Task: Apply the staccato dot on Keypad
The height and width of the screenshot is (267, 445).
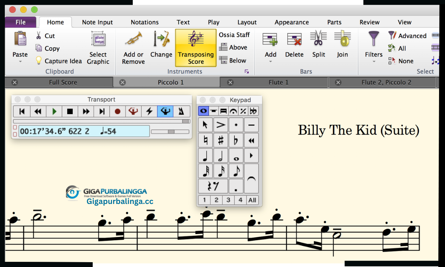Action: tap(236, 125)
